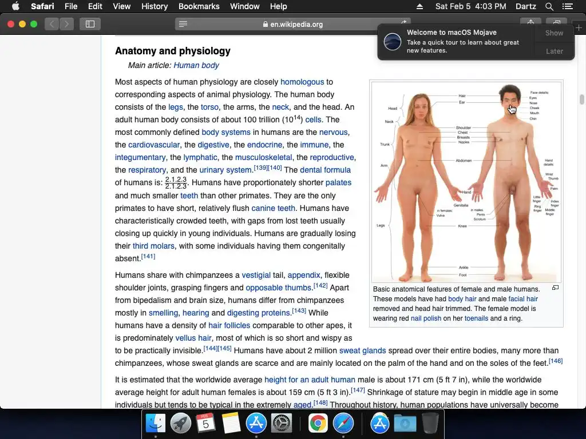Screen dimensions: 586x439
Task: Open System Preferences gear in Dock
Action: (281, 424)
